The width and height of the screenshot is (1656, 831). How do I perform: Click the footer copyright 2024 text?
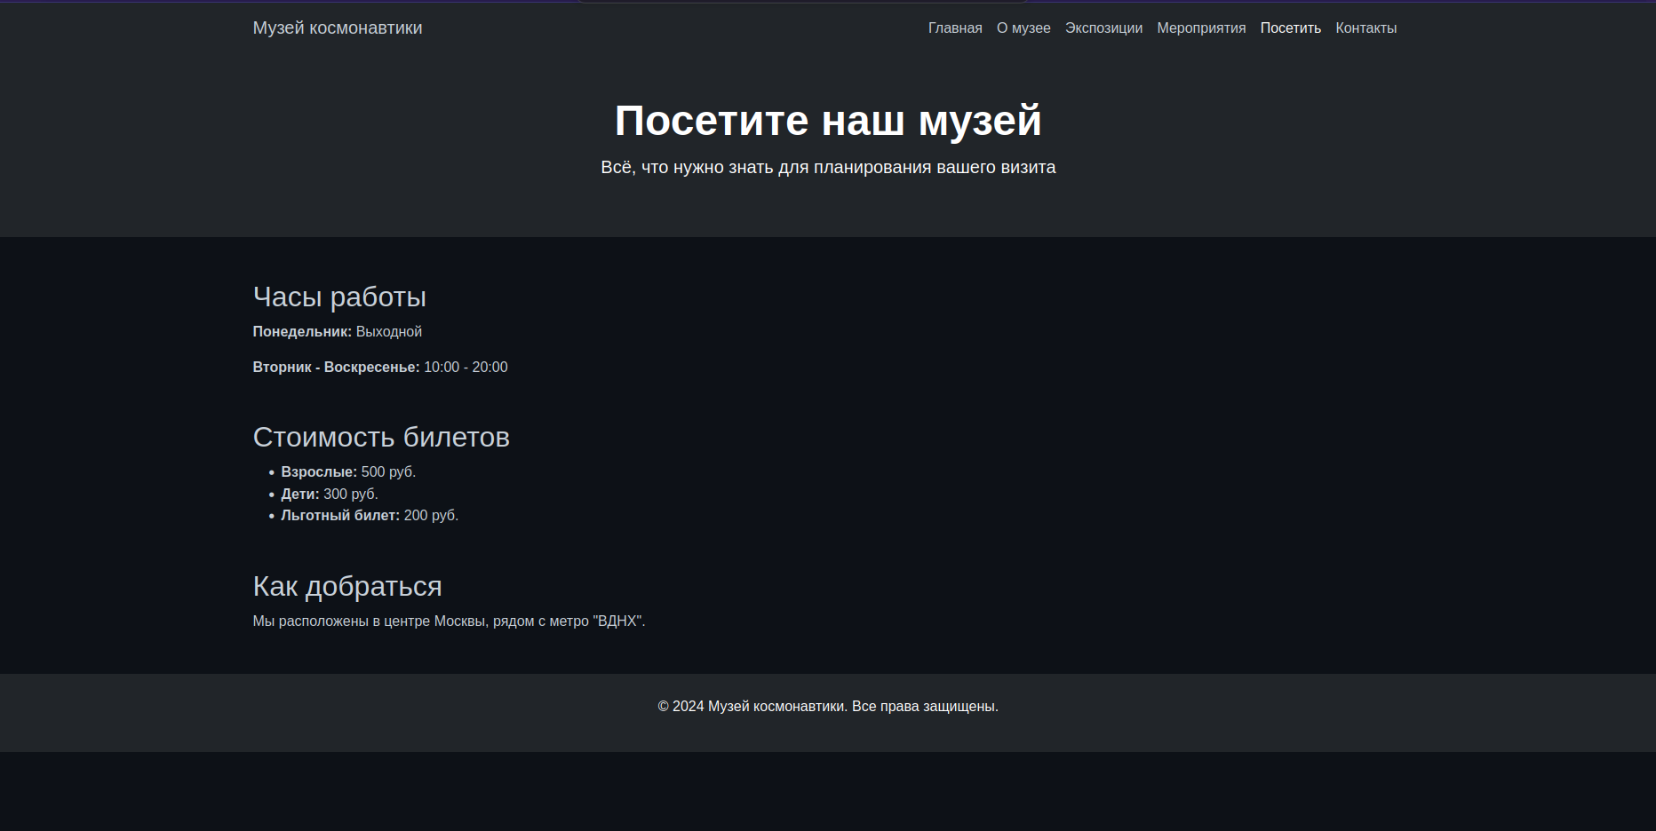coord(828,707)
